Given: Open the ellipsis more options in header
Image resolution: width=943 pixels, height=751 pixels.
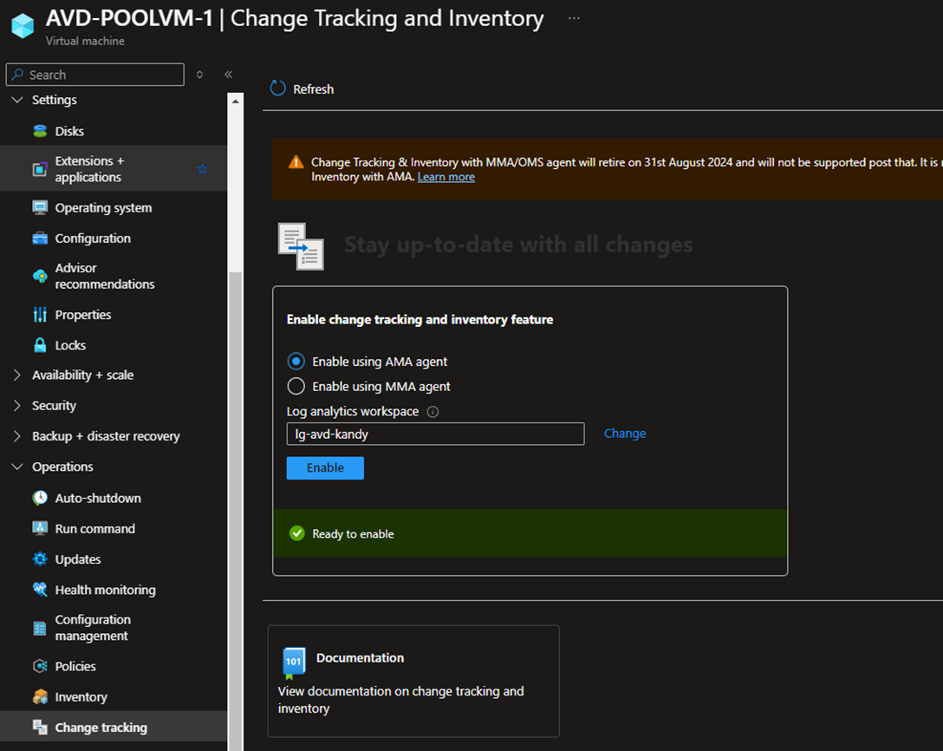Looking at the screenshot, I should (x=575, y=18).
